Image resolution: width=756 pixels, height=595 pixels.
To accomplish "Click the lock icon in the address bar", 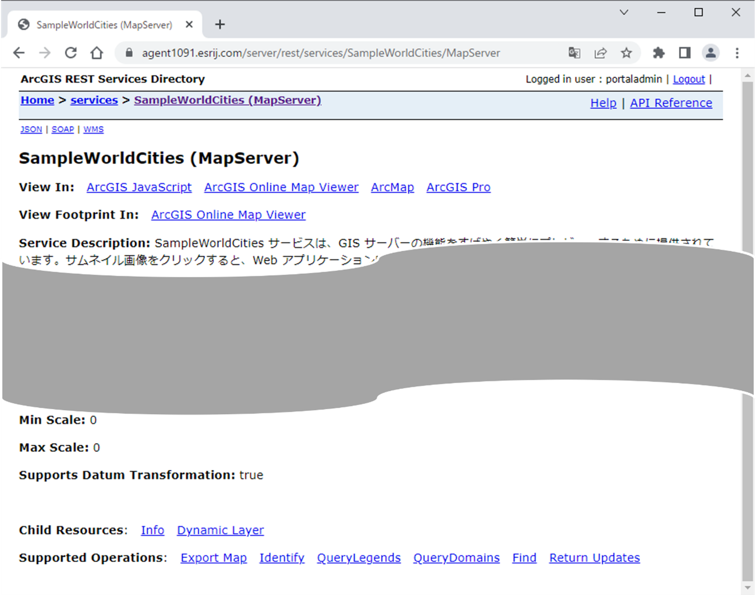I will [x=129, y=53].
